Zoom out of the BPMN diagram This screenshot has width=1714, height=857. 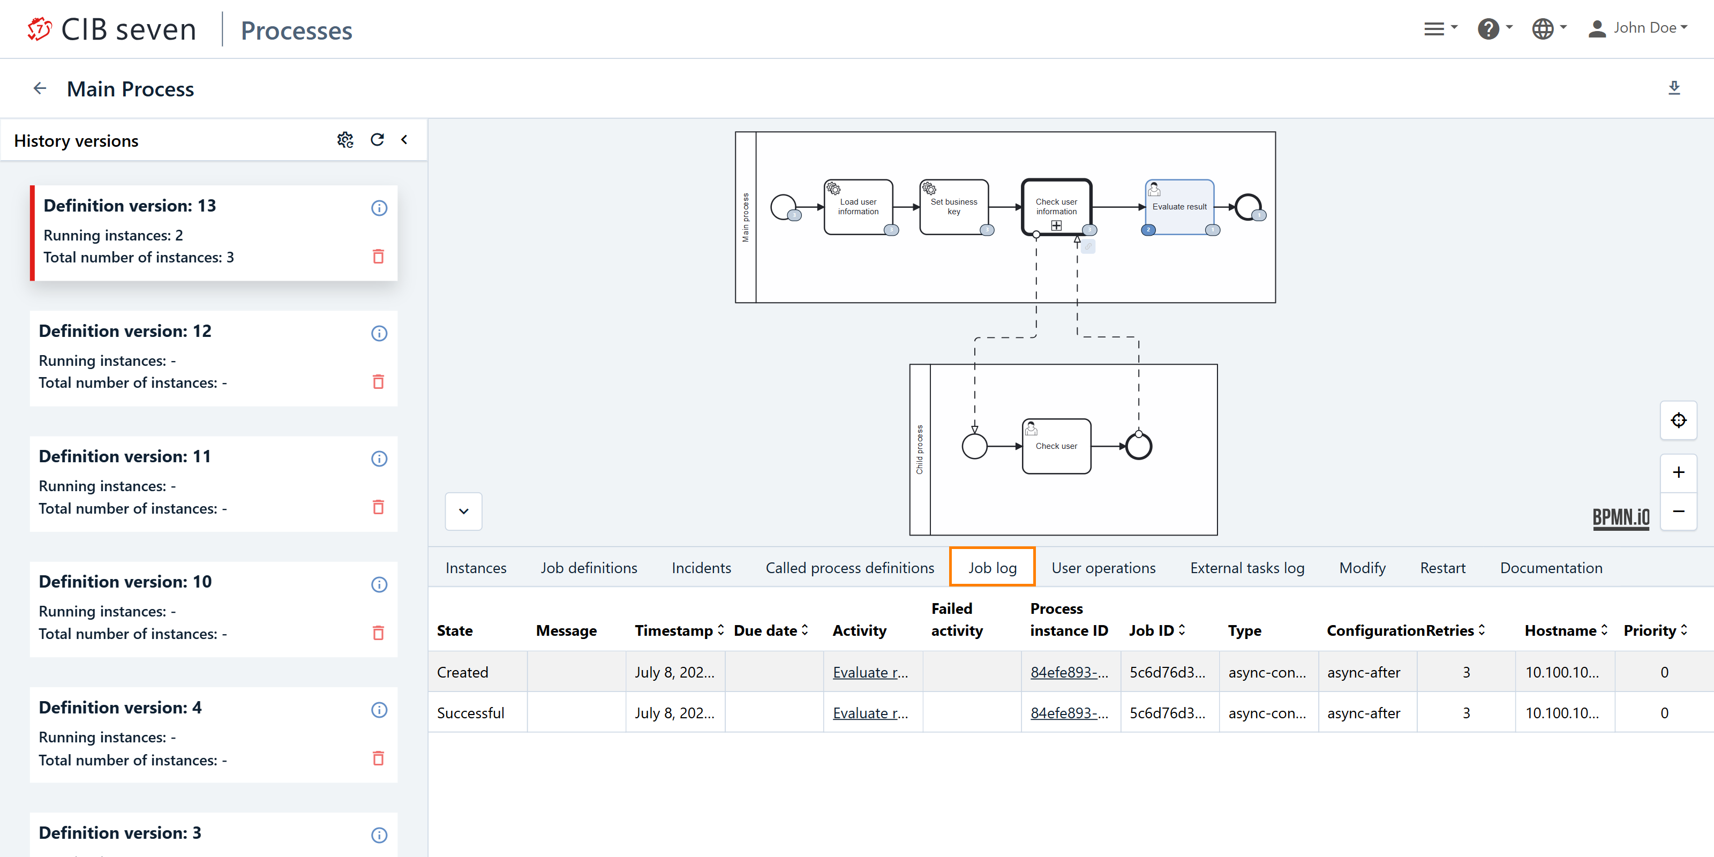[1678, 511]
